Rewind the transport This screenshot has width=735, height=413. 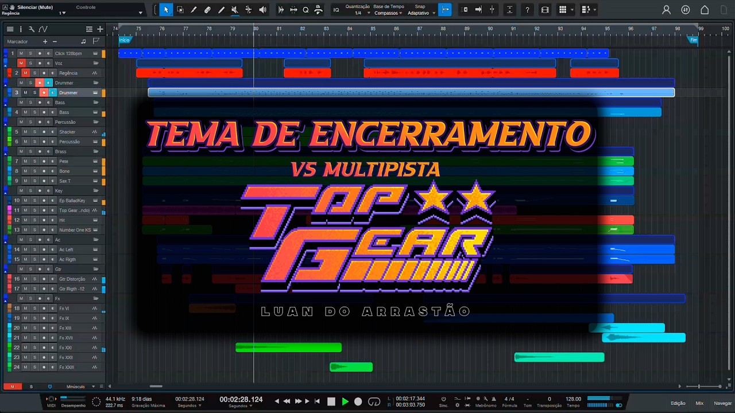click(x=287, y=402)
